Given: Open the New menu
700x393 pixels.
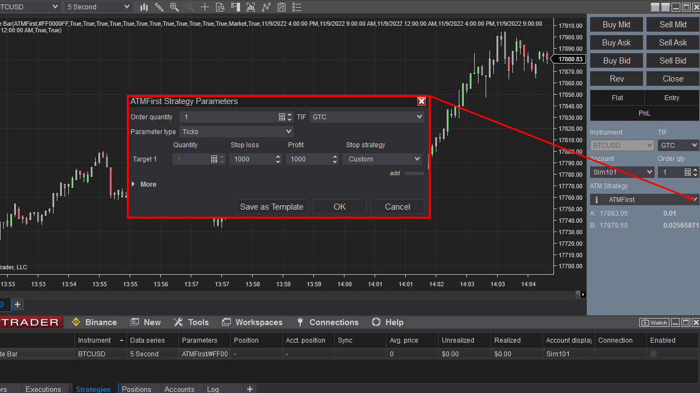Looking at the screenshot, I should (x=145, y=322).
